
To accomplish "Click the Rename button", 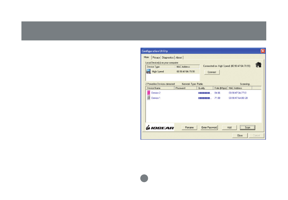I will (x=189, y=128).
